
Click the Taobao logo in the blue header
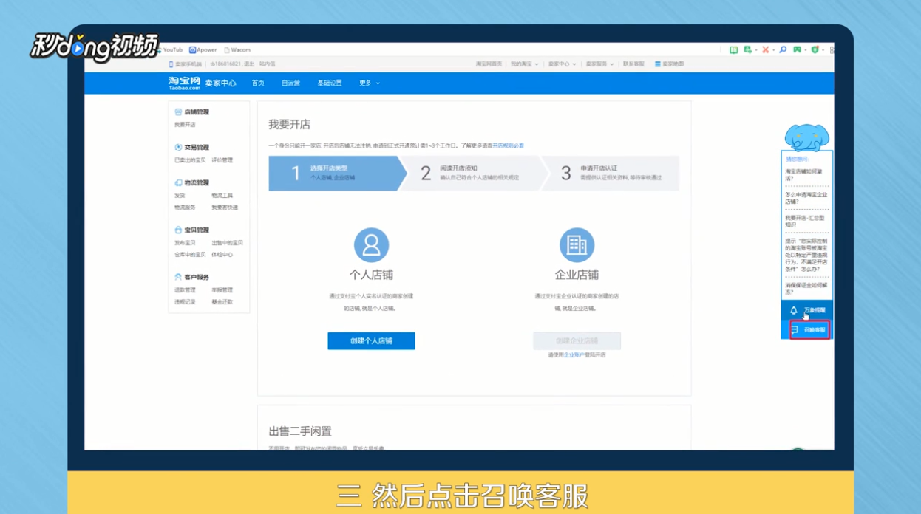point(184,83)
